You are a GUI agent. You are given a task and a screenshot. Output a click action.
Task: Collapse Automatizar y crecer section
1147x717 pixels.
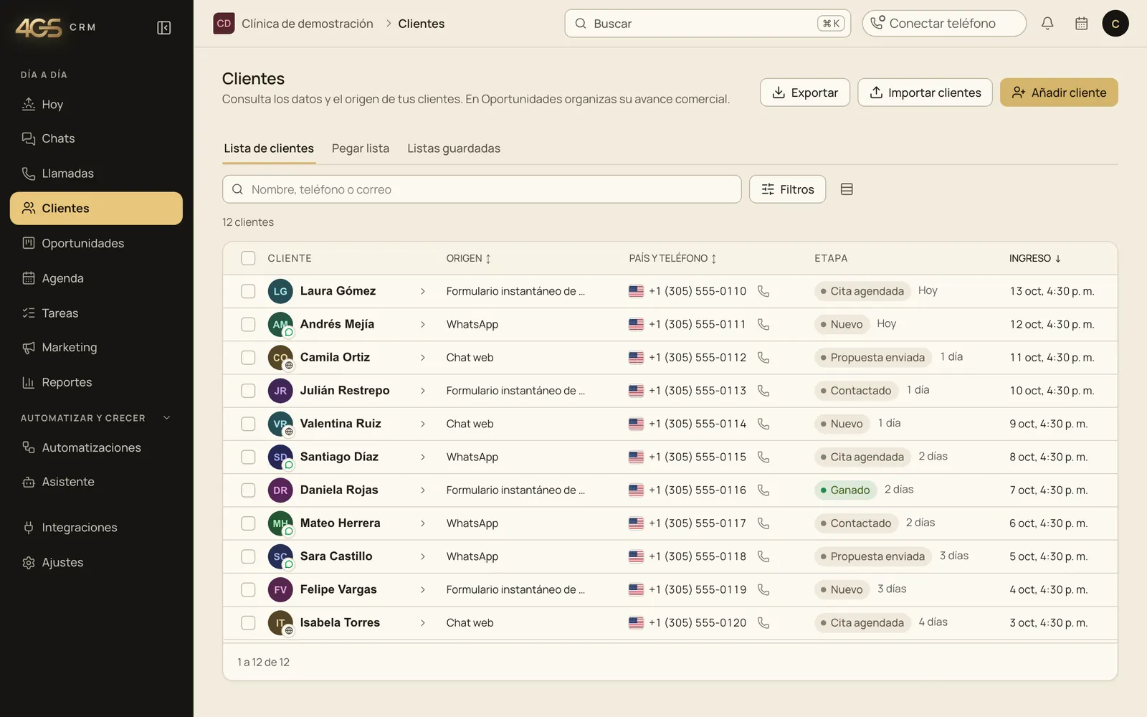(x=167, y=418)
